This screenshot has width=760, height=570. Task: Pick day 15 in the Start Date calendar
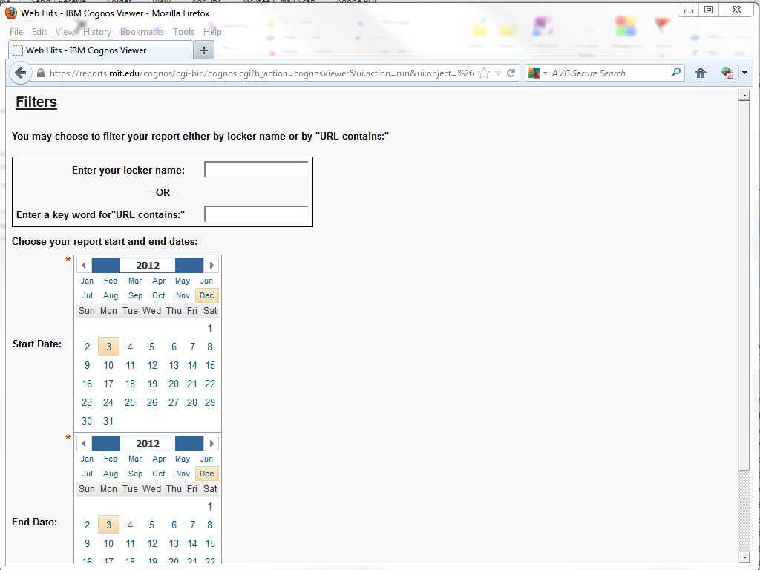[x=210, y=365]
